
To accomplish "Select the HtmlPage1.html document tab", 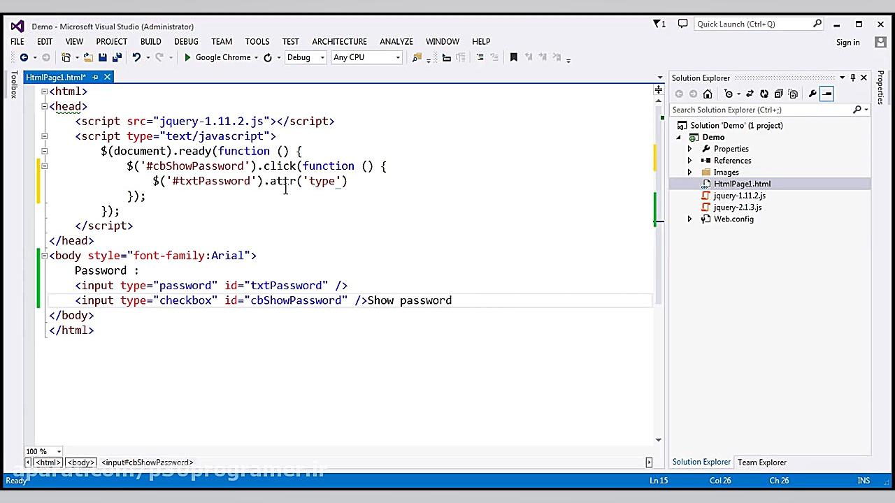I will coord(56,77).
